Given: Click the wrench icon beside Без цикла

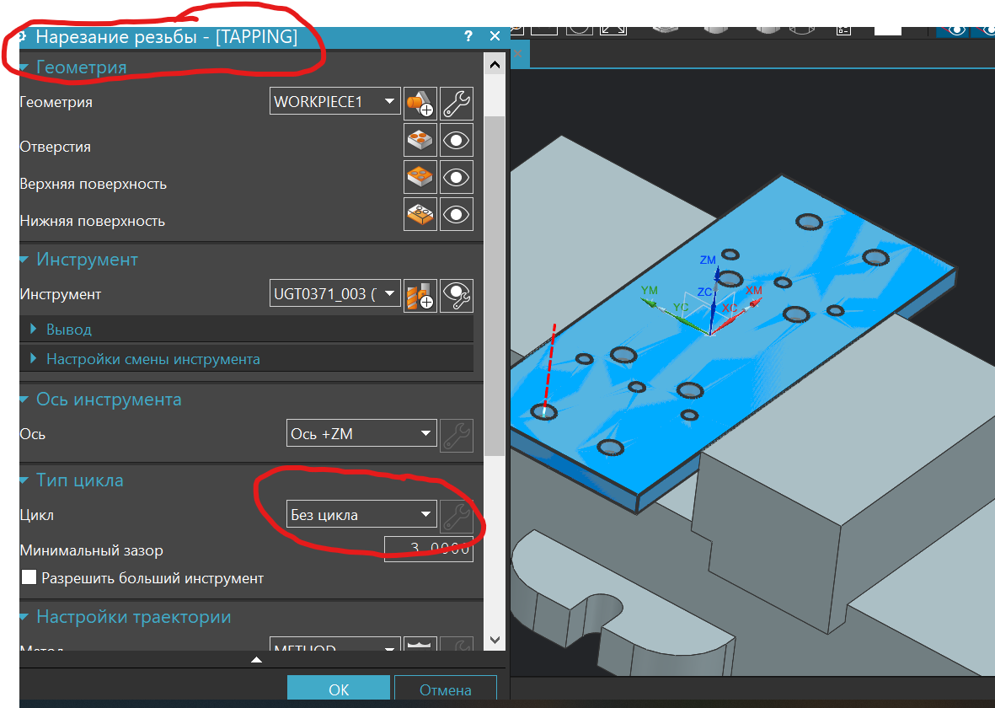Looking at the screenshot, I should [457, 516].
